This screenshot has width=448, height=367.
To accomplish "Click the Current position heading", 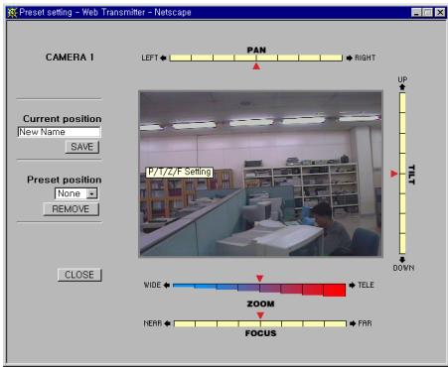I will pyautogui.click(x=63, y=119).
